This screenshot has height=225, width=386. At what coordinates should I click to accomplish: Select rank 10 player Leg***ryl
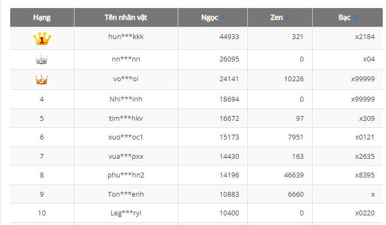click(x=126, y=213)
